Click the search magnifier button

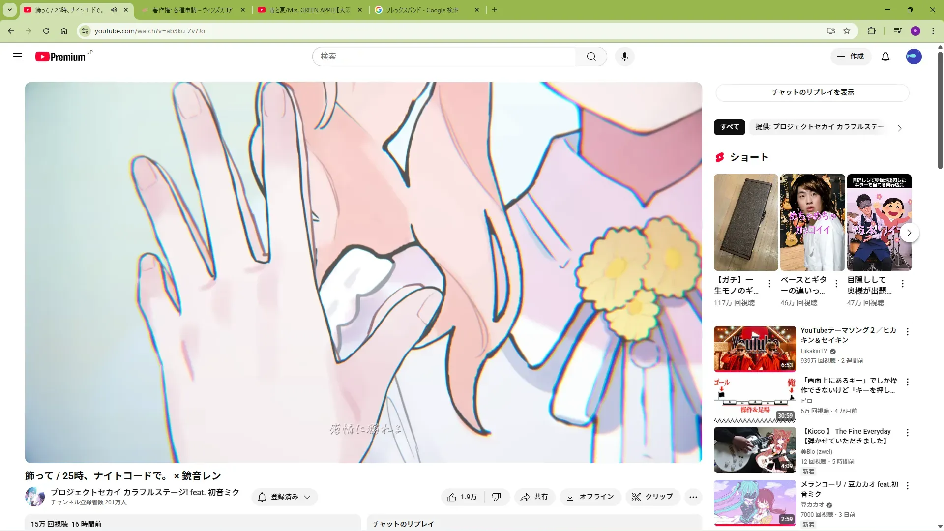point(591,57)
